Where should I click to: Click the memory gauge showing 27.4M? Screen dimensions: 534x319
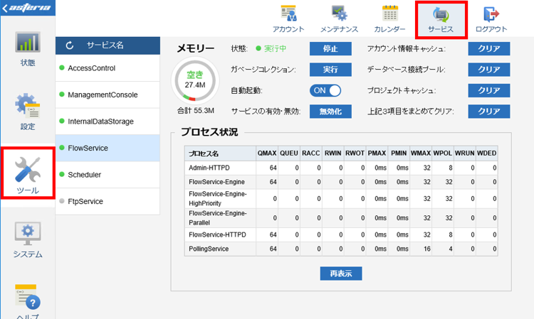tap(195, 81)
